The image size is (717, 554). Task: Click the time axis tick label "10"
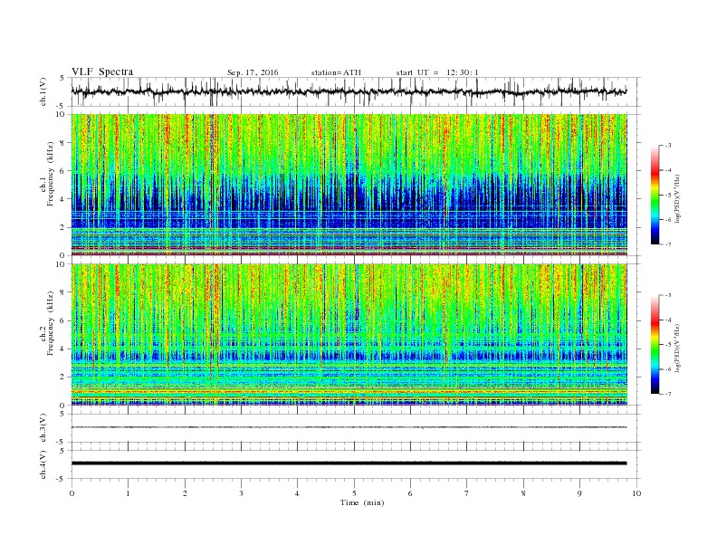636,493
